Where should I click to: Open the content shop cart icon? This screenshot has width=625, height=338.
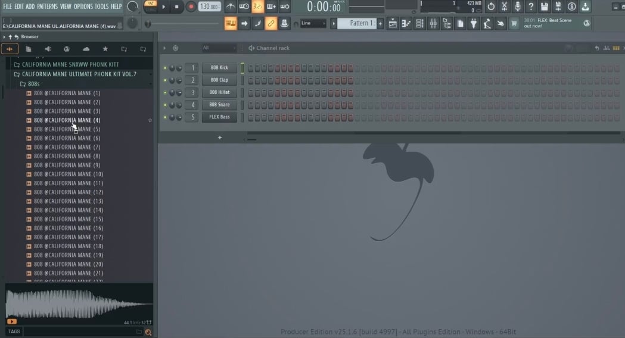click(x=514, y=23)
